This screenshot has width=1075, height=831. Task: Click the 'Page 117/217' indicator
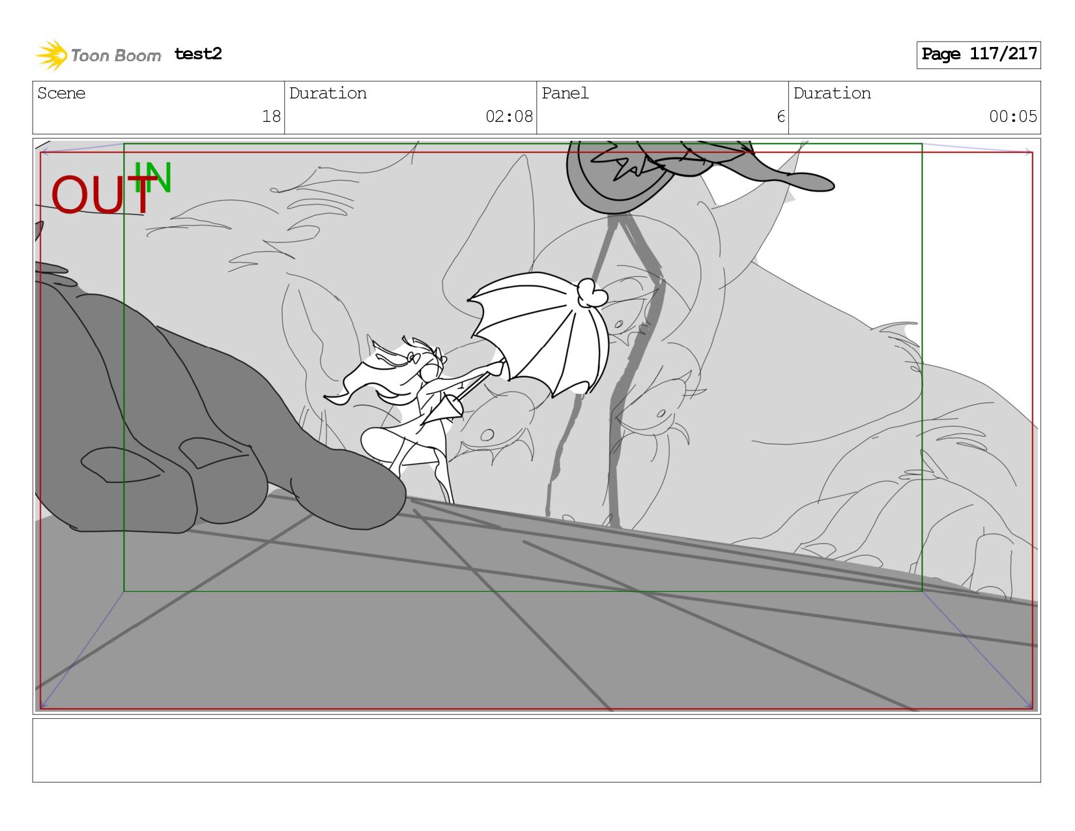click(x=979, y=55)
